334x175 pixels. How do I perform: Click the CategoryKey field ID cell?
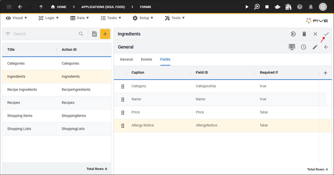click(206, 86)
